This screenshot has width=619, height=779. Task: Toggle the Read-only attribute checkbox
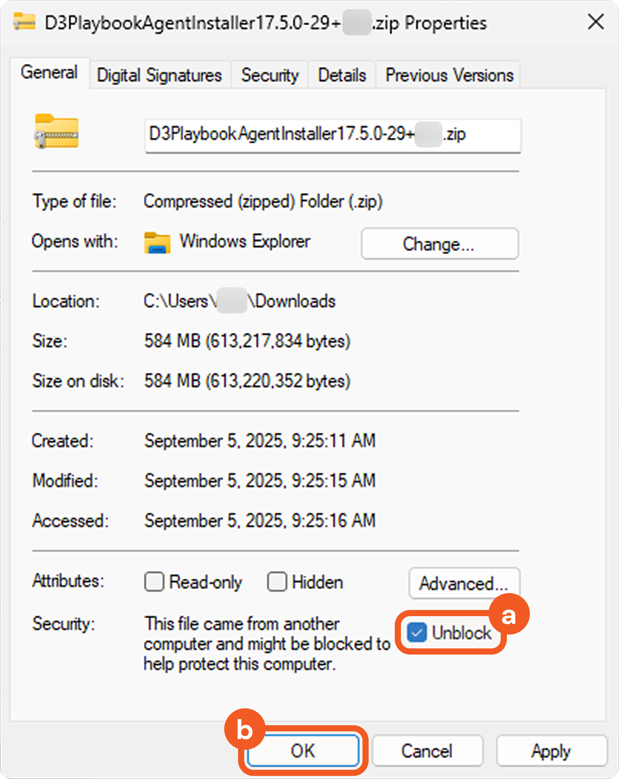tap(154, 582)
